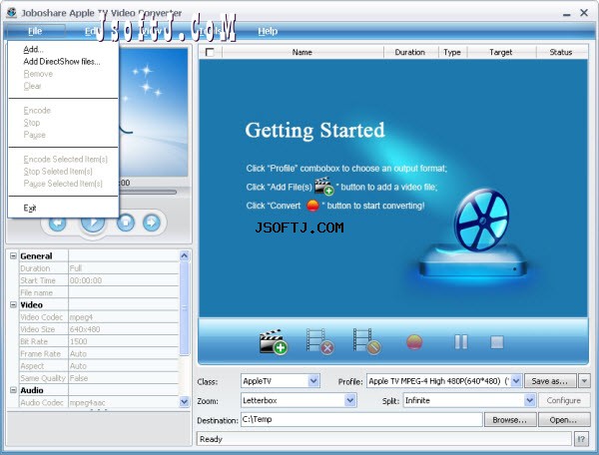Click the Open... destination button
The height and width of the screenshot is (455, 599).
point(563,420)
